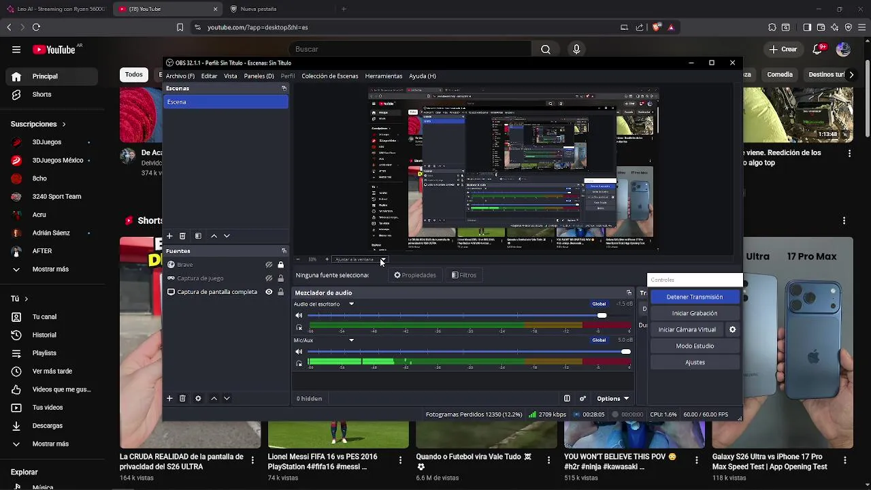The height and width of the screenshot is (490, 871).
Task: Toggle monitoring for Audio del escritorio
Action: 299,327
